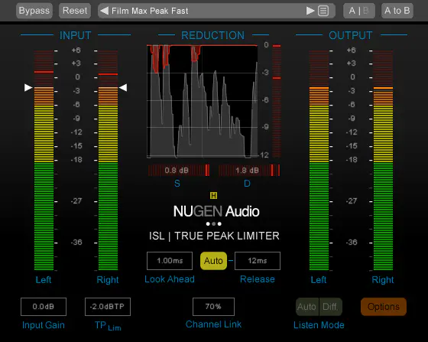Select the previous preset with the left arrow
The width and height of the screenshot is (428, 342).
point(104,11)
